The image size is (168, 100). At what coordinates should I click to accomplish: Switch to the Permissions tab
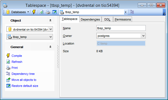pos(123,19)
